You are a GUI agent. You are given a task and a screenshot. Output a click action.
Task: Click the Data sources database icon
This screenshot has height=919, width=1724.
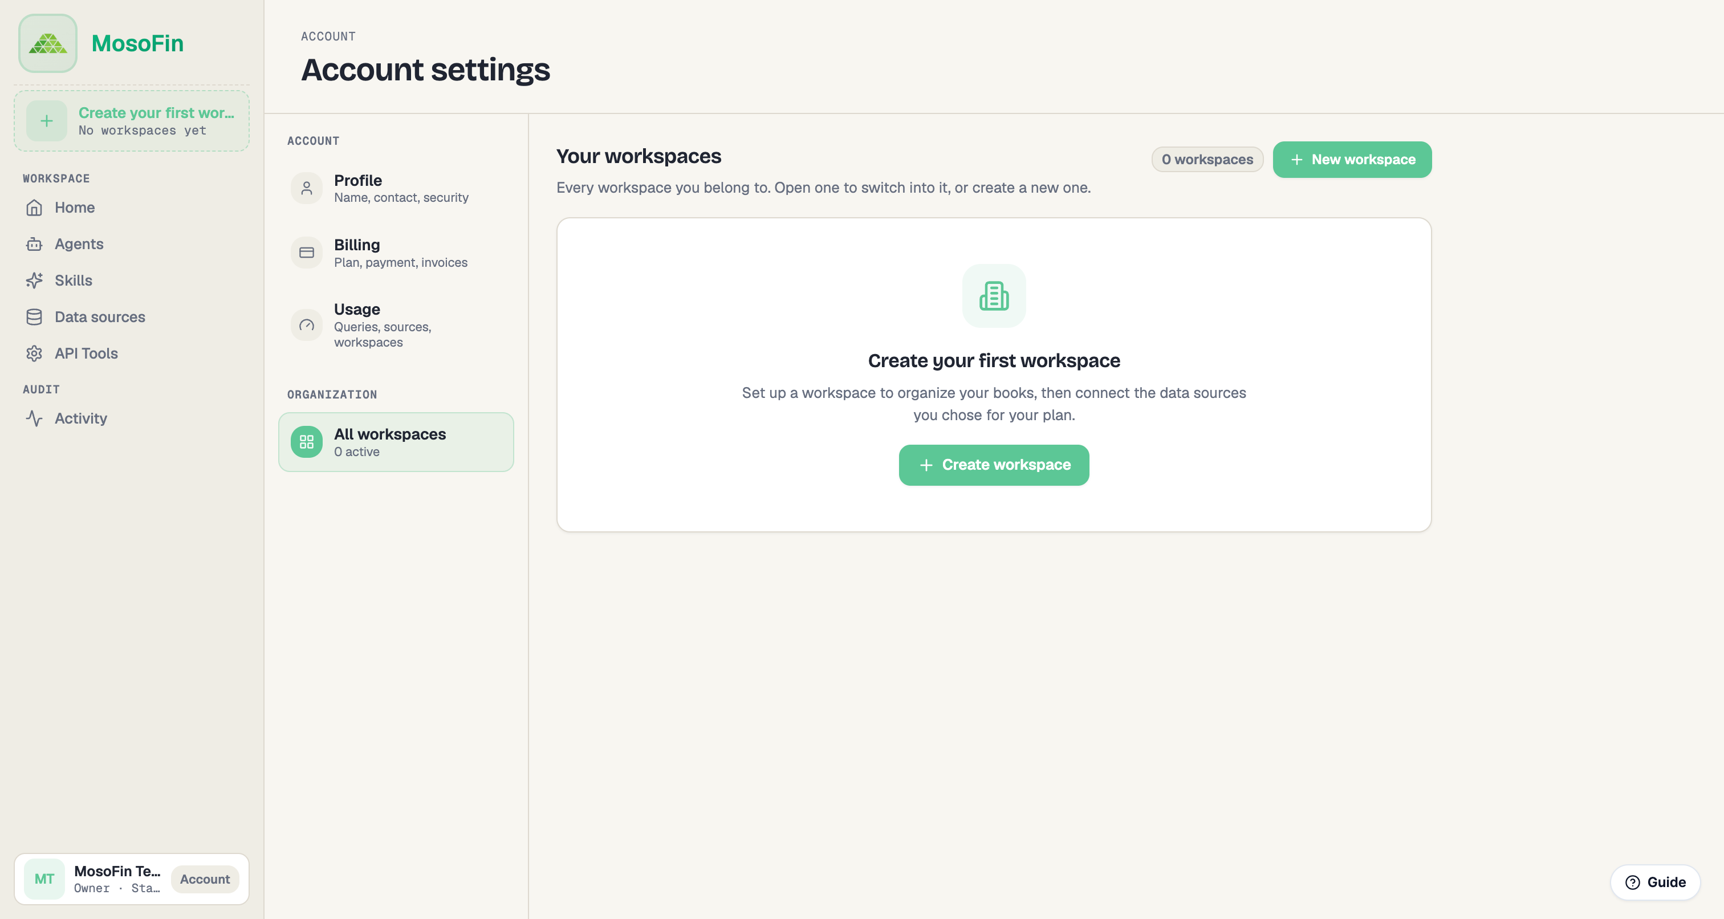tap(34, 318)
